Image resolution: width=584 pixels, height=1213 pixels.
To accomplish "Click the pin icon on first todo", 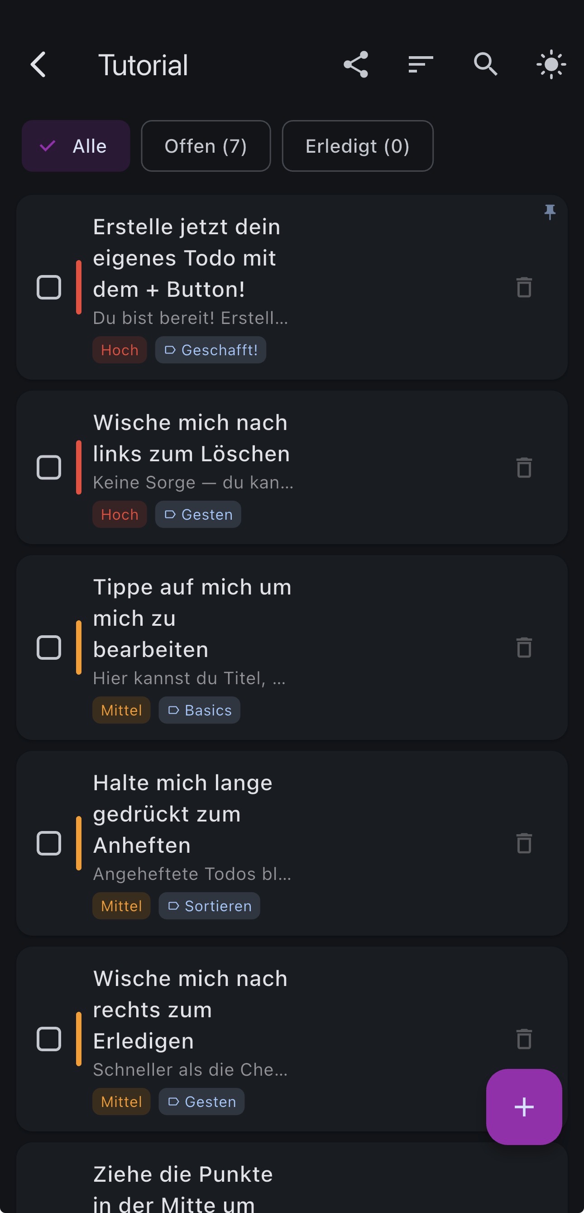I will pyautogui.click(x=550, y=212).
